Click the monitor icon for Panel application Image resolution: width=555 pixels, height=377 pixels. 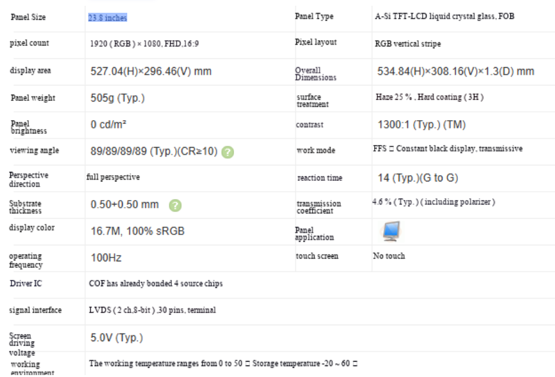tap(391, 231)
